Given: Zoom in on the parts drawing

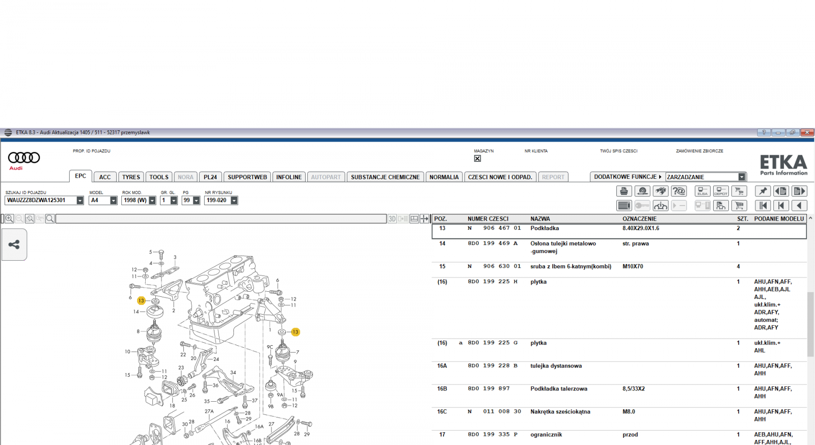Looking at the screenshot, I should coord(9,219).
